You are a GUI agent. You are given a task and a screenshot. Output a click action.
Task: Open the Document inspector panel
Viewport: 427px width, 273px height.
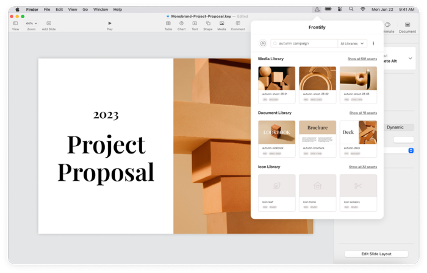coord(407,25)
